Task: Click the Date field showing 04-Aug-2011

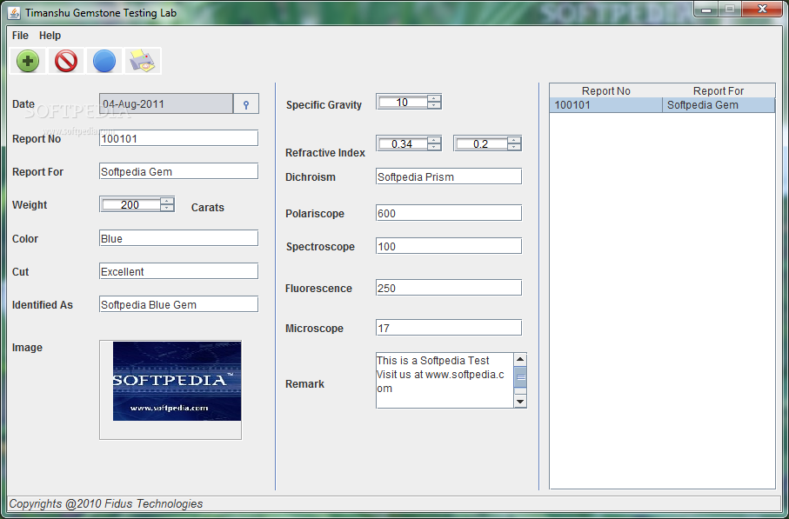Action: pyautogui.click(x=166, y=104)
